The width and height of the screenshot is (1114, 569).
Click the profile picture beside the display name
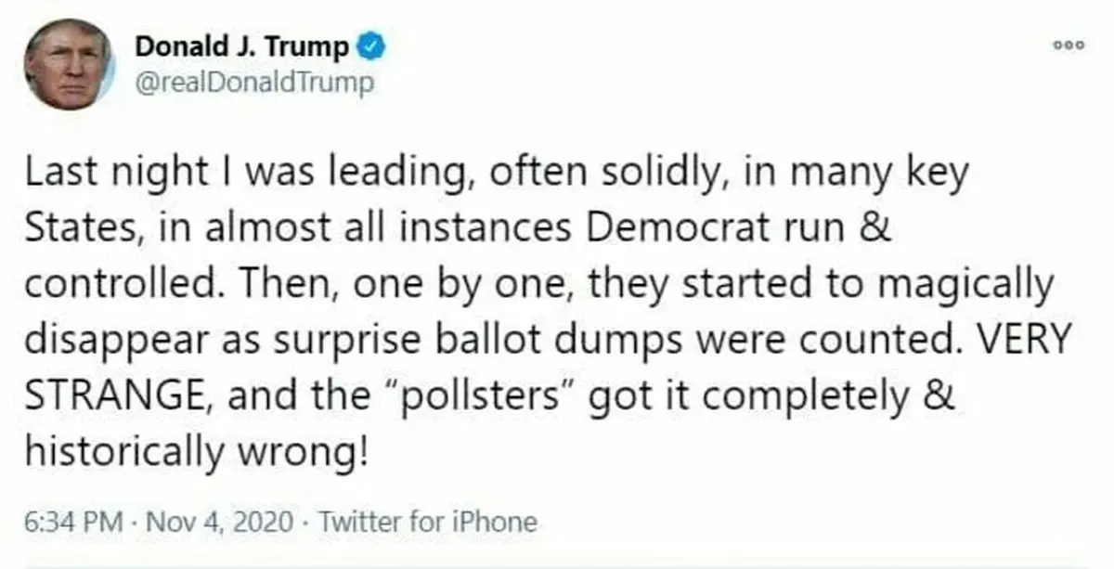pos(68,65)
